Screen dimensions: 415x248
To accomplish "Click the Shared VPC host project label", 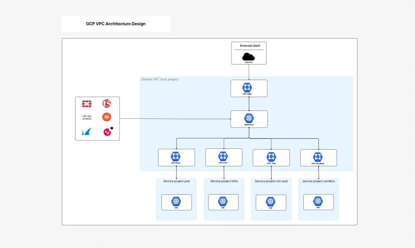I will 160,79.
